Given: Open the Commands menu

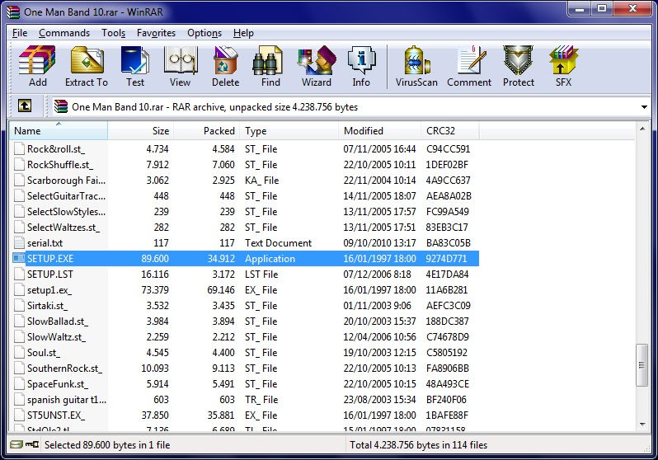Looking at the screenshot, I should (x=64, y=33).
